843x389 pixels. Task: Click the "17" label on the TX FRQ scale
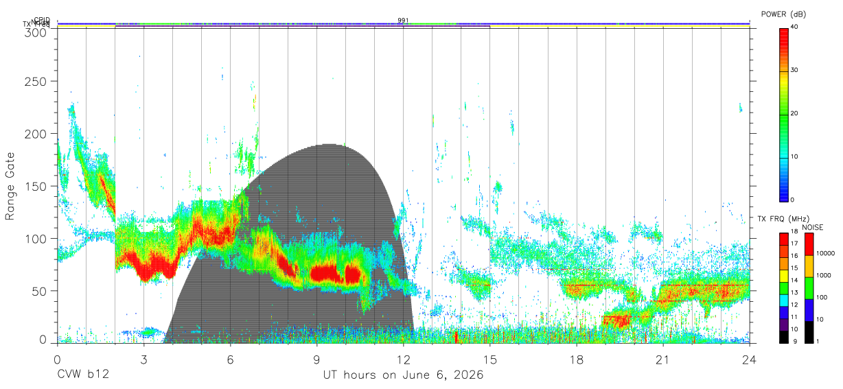click(794, 244)
